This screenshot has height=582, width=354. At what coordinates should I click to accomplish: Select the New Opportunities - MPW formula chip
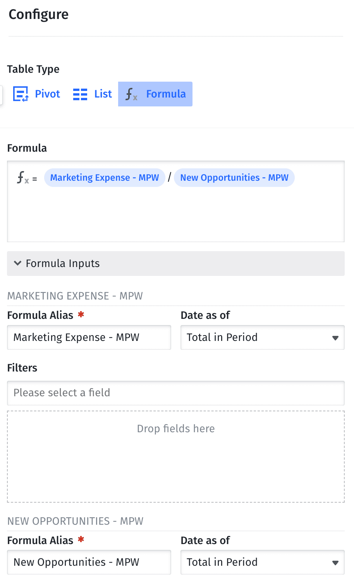234,178
